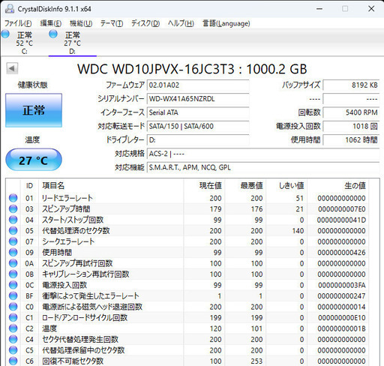Open the 言語(Language) menu
384x366 pixels.
[x=226, y=23]
